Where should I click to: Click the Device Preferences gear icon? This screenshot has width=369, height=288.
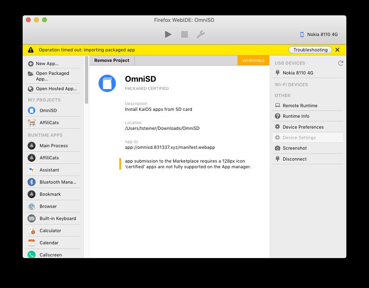[278, 127]
